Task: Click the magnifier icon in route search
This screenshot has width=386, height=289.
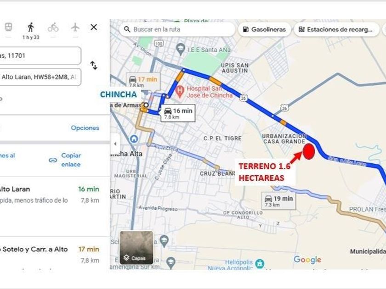Action: (x=127, y=29)
